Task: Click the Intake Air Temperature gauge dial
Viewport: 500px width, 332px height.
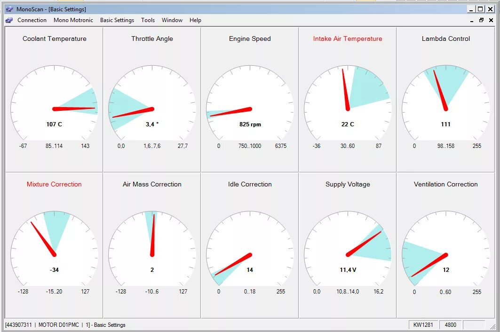Action: tap(348, 103)
